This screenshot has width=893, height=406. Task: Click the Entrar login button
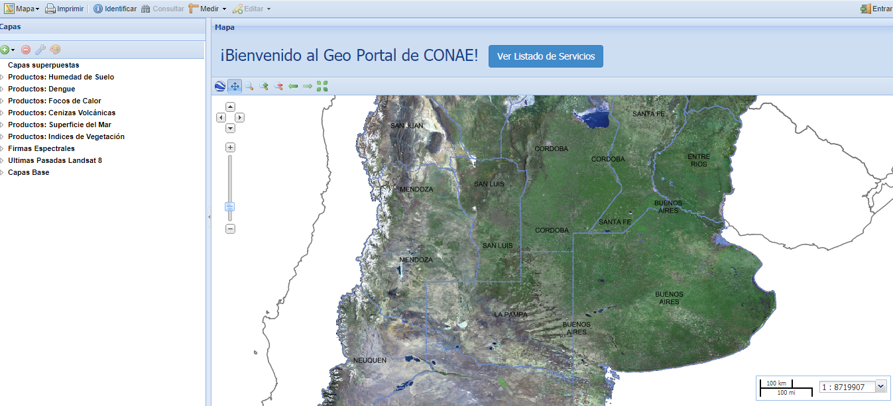[876, 9]
